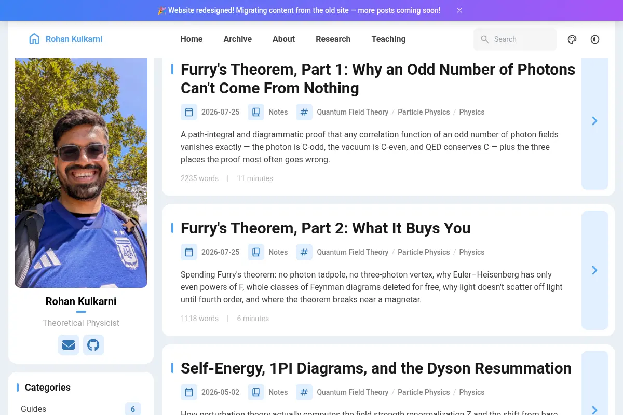The width and height of the screenshot is (623, 415).
Task: Select Physics tag on Furry's Theorem Part 2
Action: tap(472, 252)
